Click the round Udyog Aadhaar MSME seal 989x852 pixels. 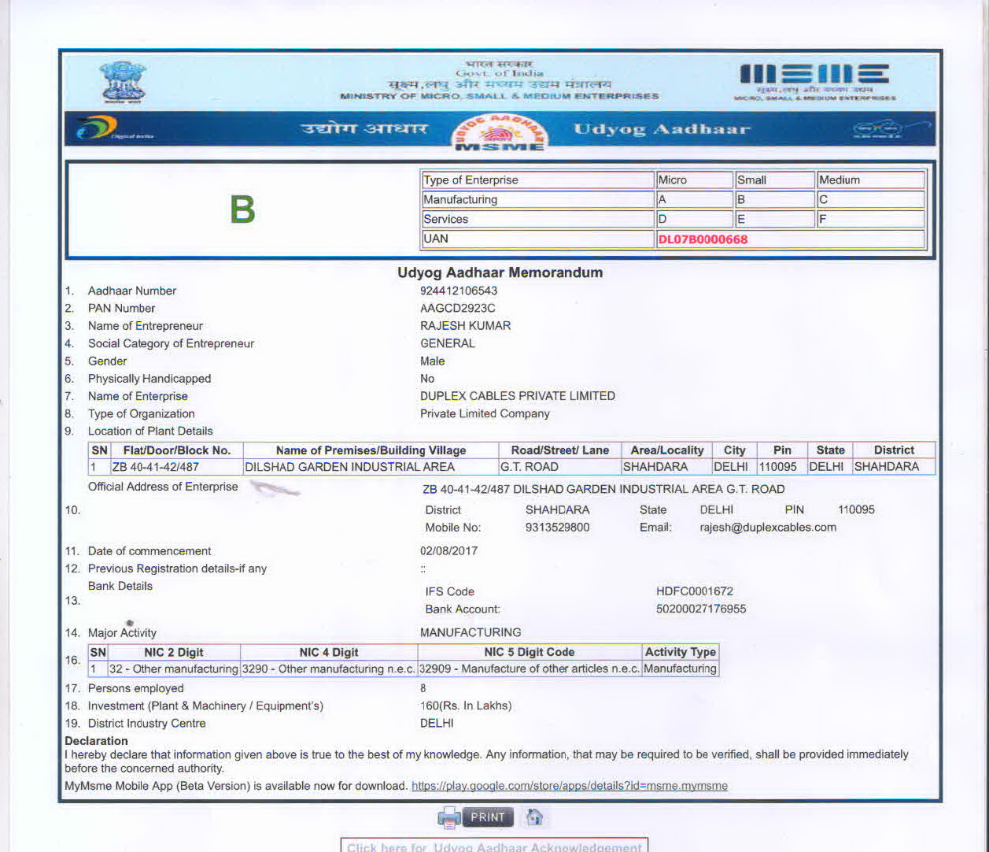click(x=500, y=132)
